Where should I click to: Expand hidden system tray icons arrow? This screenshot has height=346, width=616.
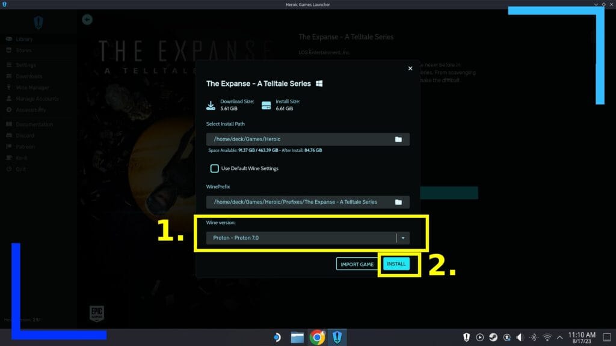(x=560, y=338)
